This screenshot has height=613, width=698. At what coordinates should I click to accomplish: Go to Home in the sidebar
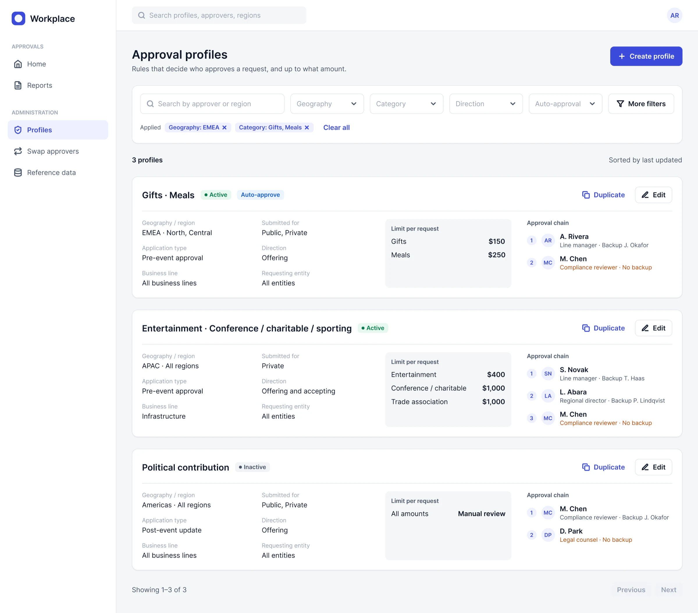click(58, 64)
